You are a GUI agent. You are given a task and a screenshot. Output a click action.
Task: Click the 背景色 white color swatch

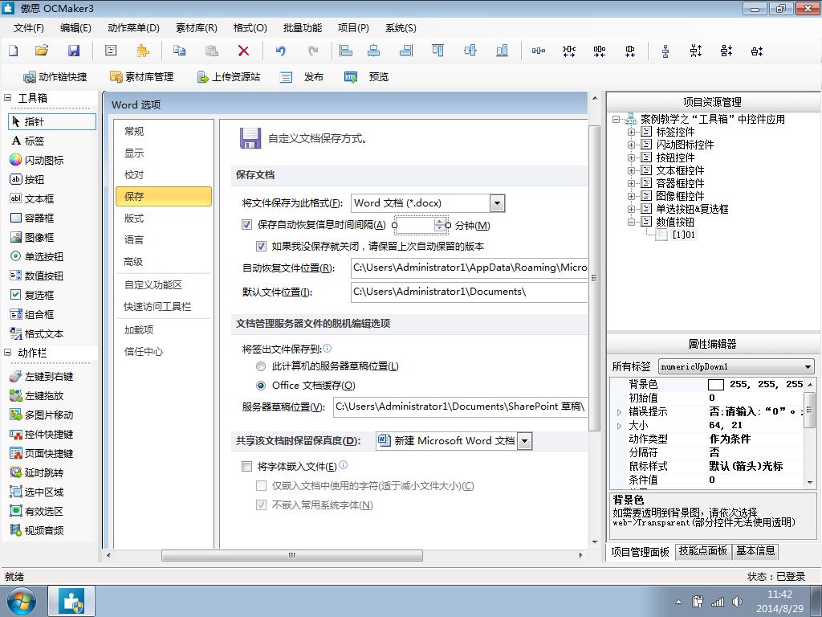tap(716, 385)
